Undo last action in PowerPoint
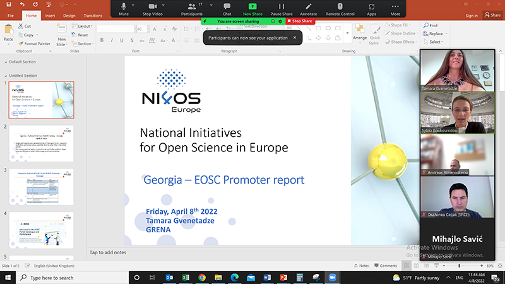Screen dimensions: 505x284 pyautogui.click(x=22, y=4)
